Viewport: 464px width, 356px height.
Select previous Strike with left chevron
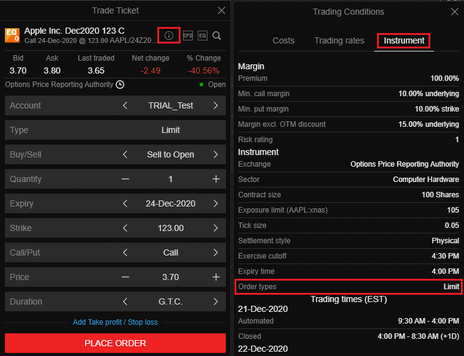pyautogui.click(x=125, y=228)
